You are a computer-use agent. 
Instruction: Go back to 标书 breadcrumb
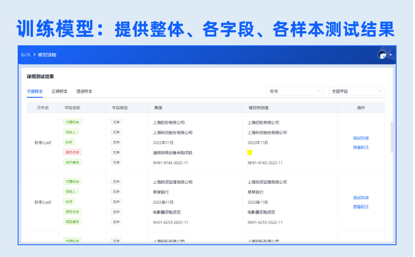pyautogui.click(x=26, y=55)
